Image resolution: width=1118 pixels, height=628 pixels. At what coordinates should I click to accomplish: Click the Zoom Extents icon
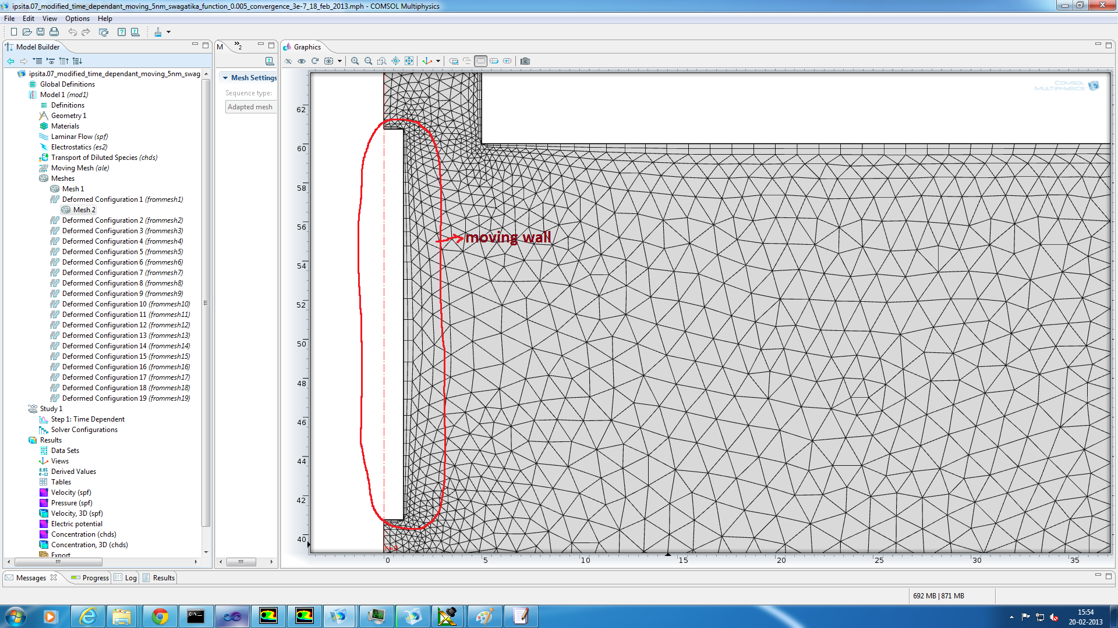(409, 61)
